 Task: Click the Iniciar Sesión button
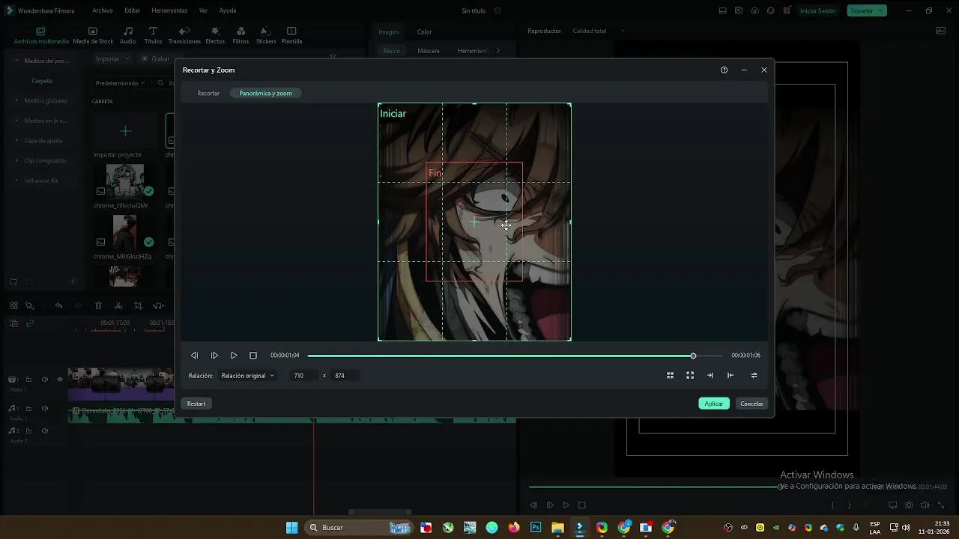817,10
